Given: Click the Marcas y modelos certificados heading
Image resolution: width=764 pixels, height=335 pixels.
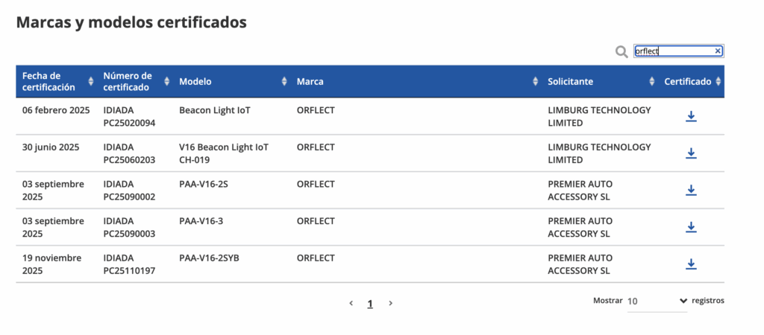Looking at the screenshot, I should click(131, 22).
